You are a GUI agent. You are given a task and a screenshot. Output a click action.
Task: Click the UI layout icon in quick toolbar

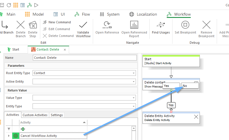23,5
